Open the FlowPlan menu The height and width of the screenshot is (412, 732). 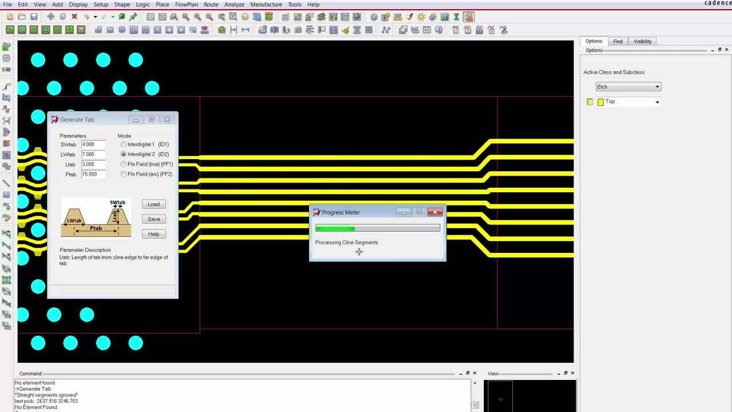point(186,5)
